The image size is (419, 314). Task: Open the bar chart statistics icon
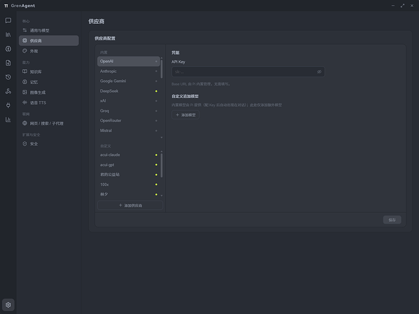(x=8, y=119)
